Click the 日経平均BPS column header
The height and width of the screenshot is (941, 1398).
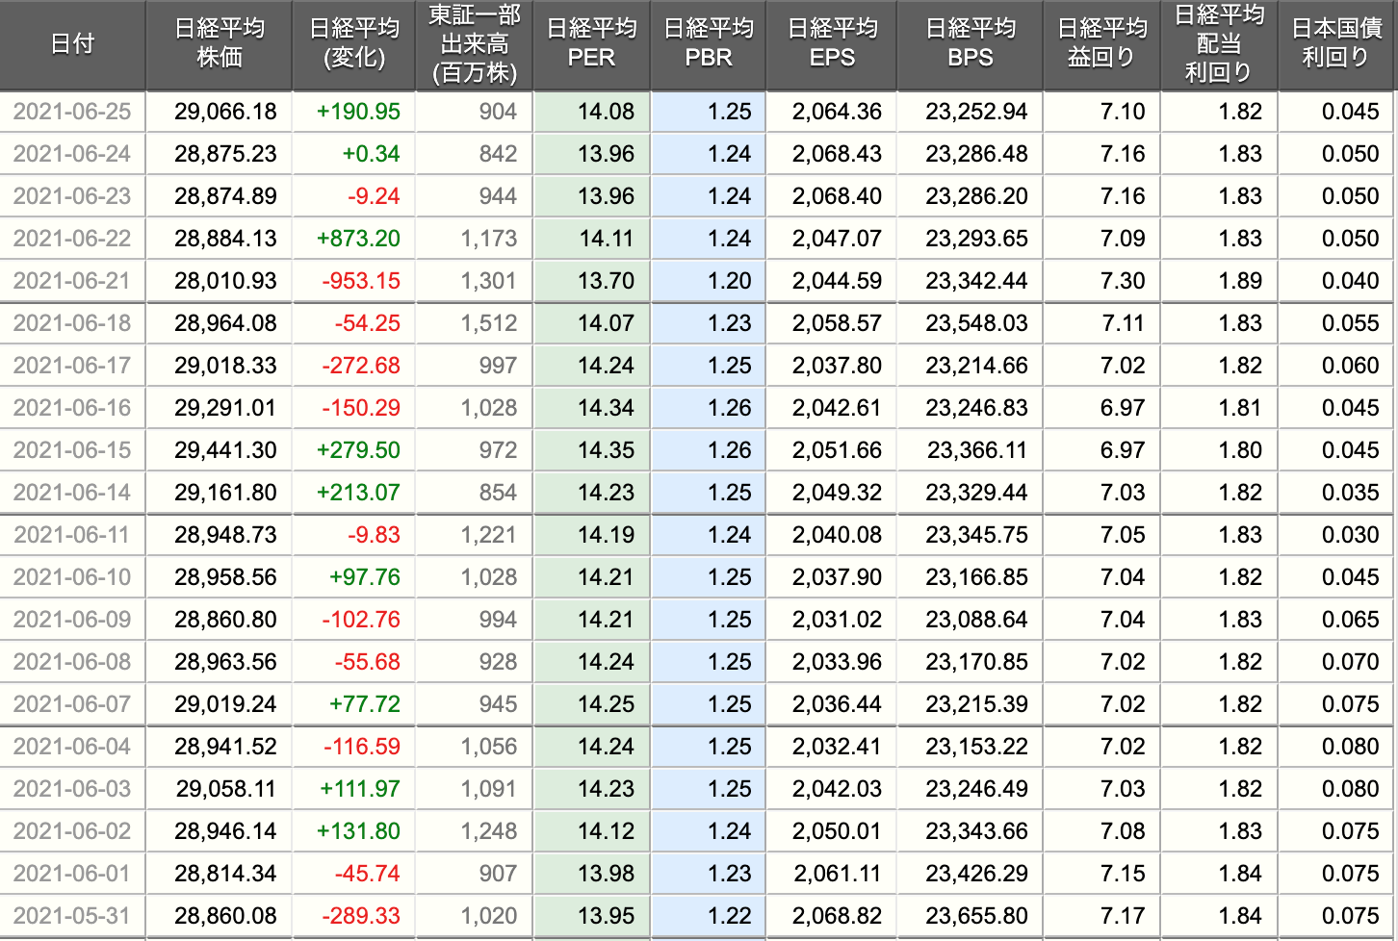coord(970,44)
